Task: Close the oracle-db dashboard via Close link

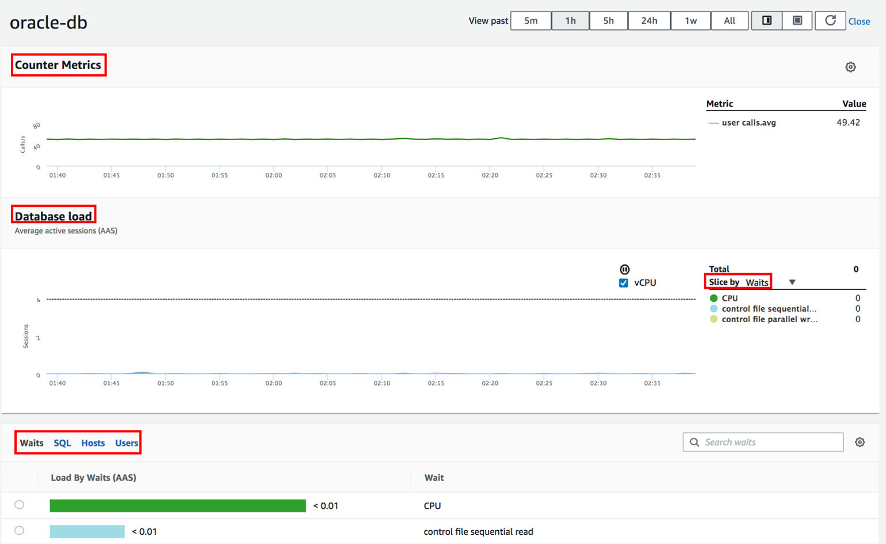Action: pyautogui.click(x=859, y=21)
